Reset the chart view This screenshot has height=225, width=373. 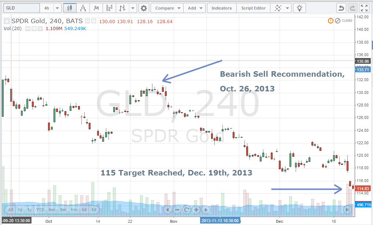186,210
